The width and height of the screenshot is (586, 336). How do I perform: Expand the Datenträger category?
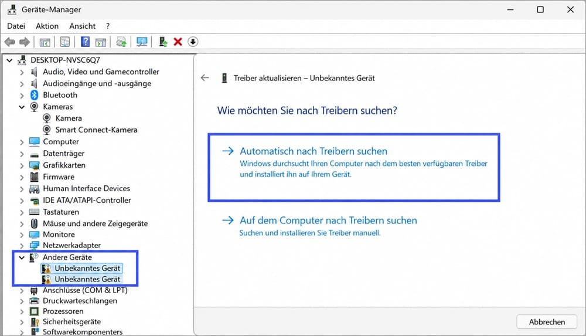pos(22,154)
